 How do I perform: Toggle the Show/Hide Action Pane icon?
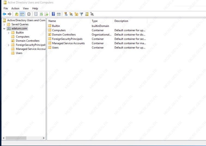coord(59,14)
